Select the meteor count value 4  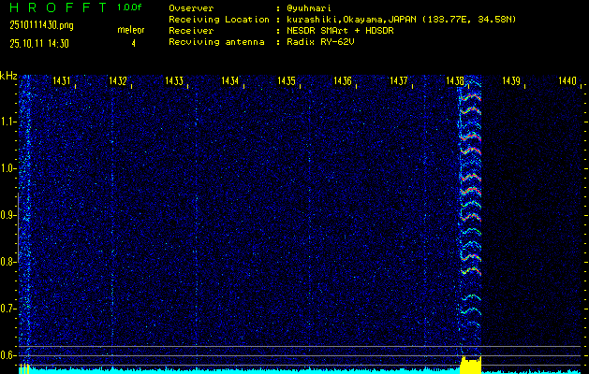pos(132,42)
